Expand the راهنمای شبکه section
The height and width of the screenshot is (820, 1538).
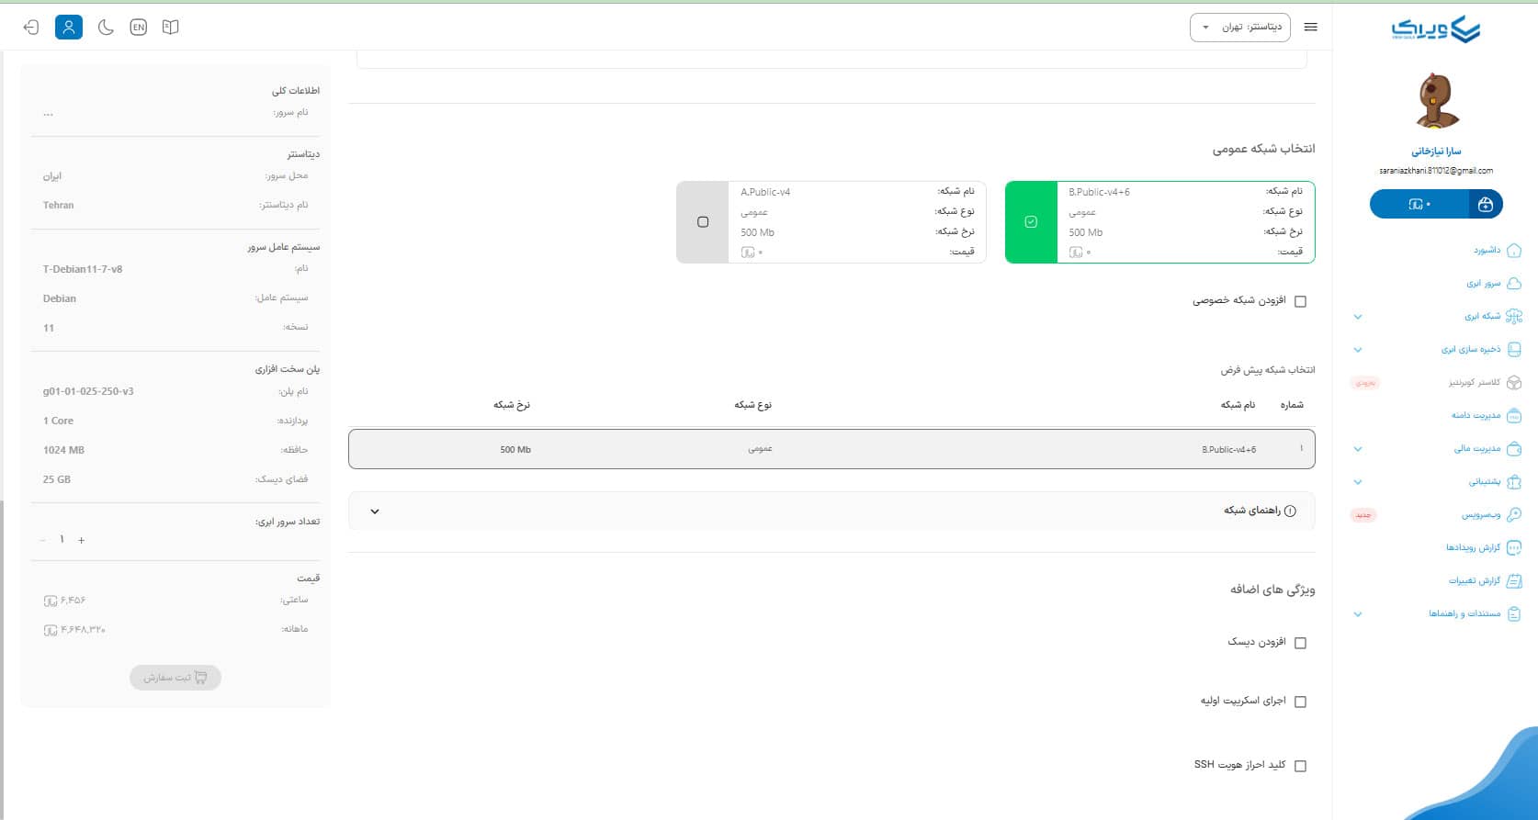375,511
